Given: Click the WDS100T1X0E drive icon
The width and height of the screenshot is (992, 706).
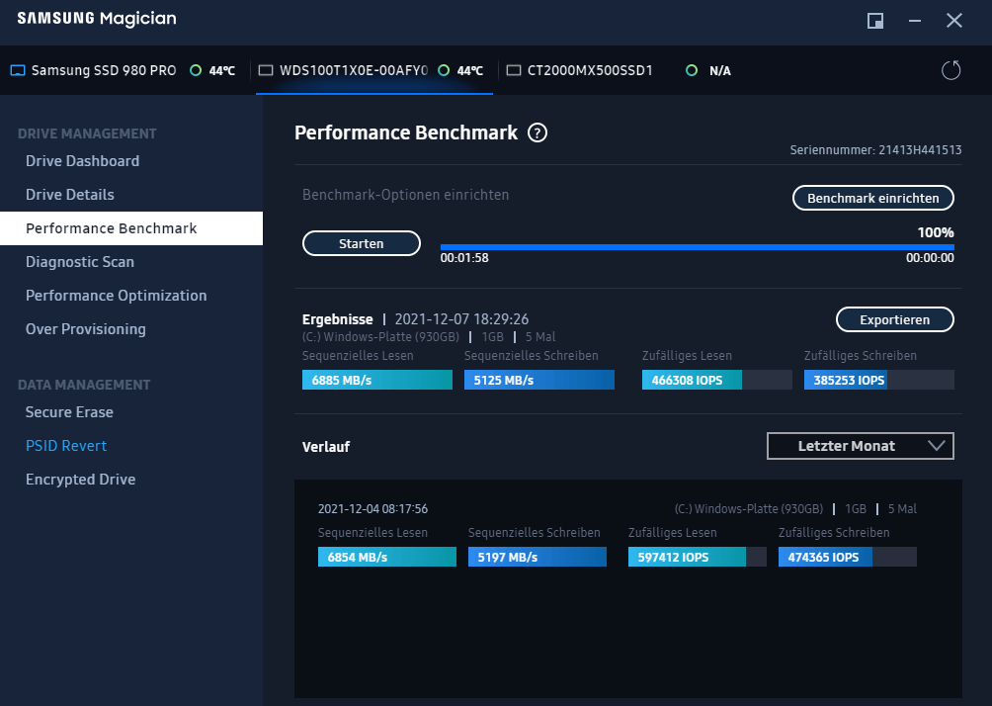Looking at the screenshot, I should [x=266, y=70].
